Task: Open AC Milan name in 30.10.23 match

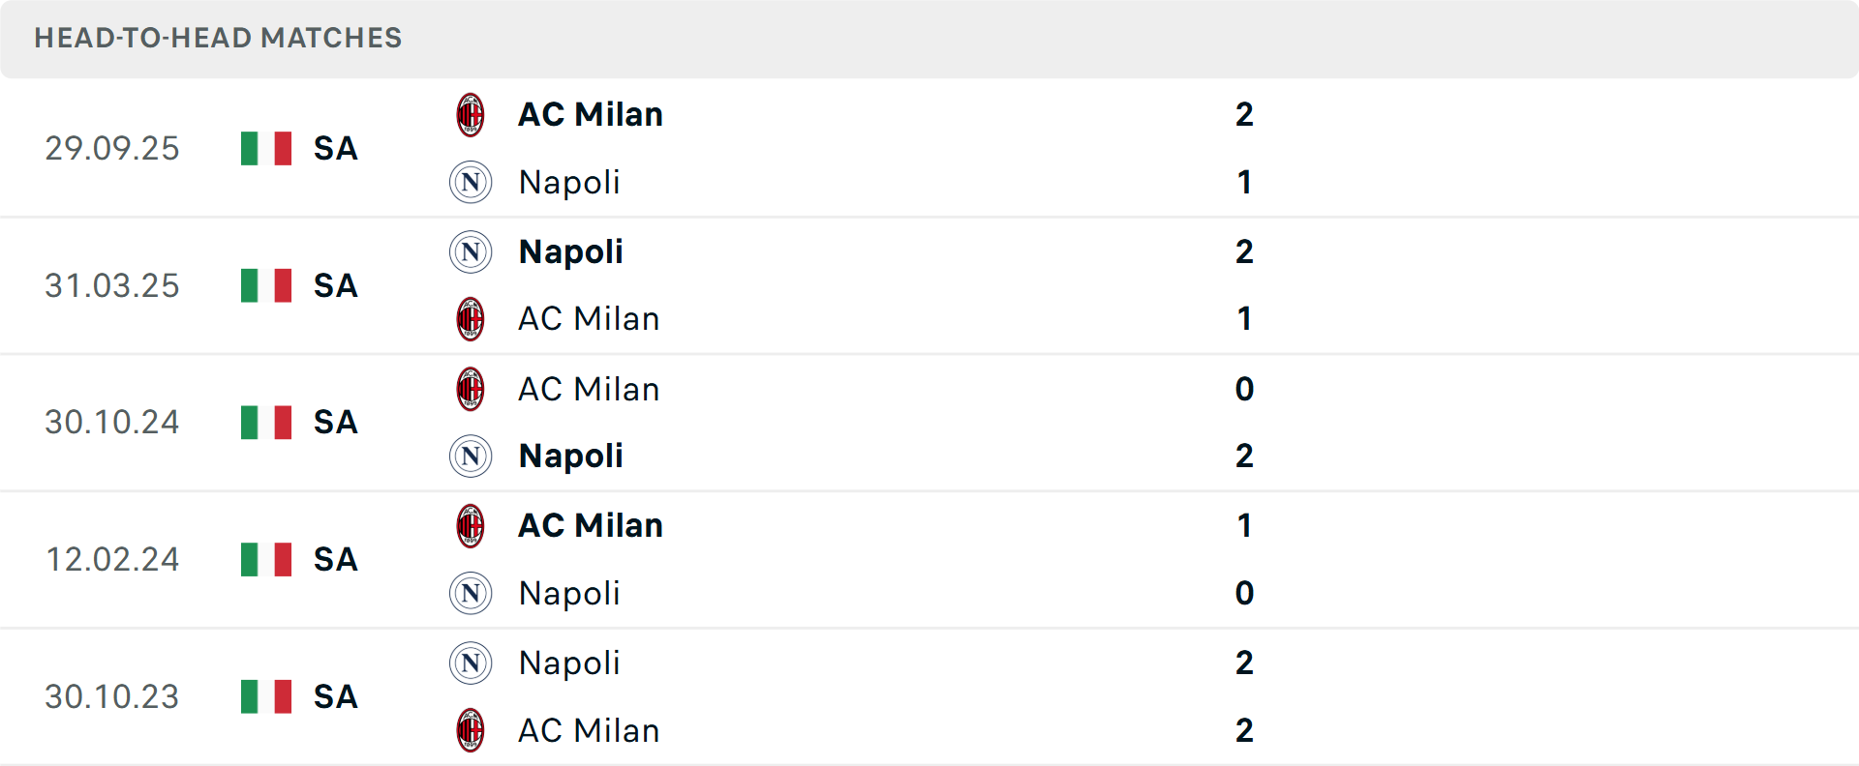Action: pos(588,731)
